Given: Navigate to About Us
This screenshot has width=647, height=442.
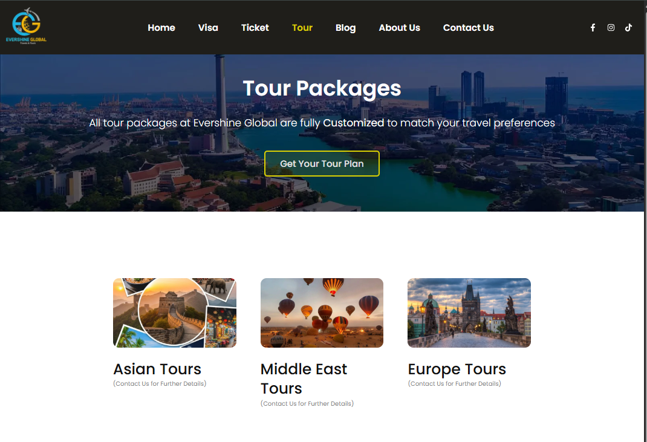Looking at the screenshot, I should point(400,28).
